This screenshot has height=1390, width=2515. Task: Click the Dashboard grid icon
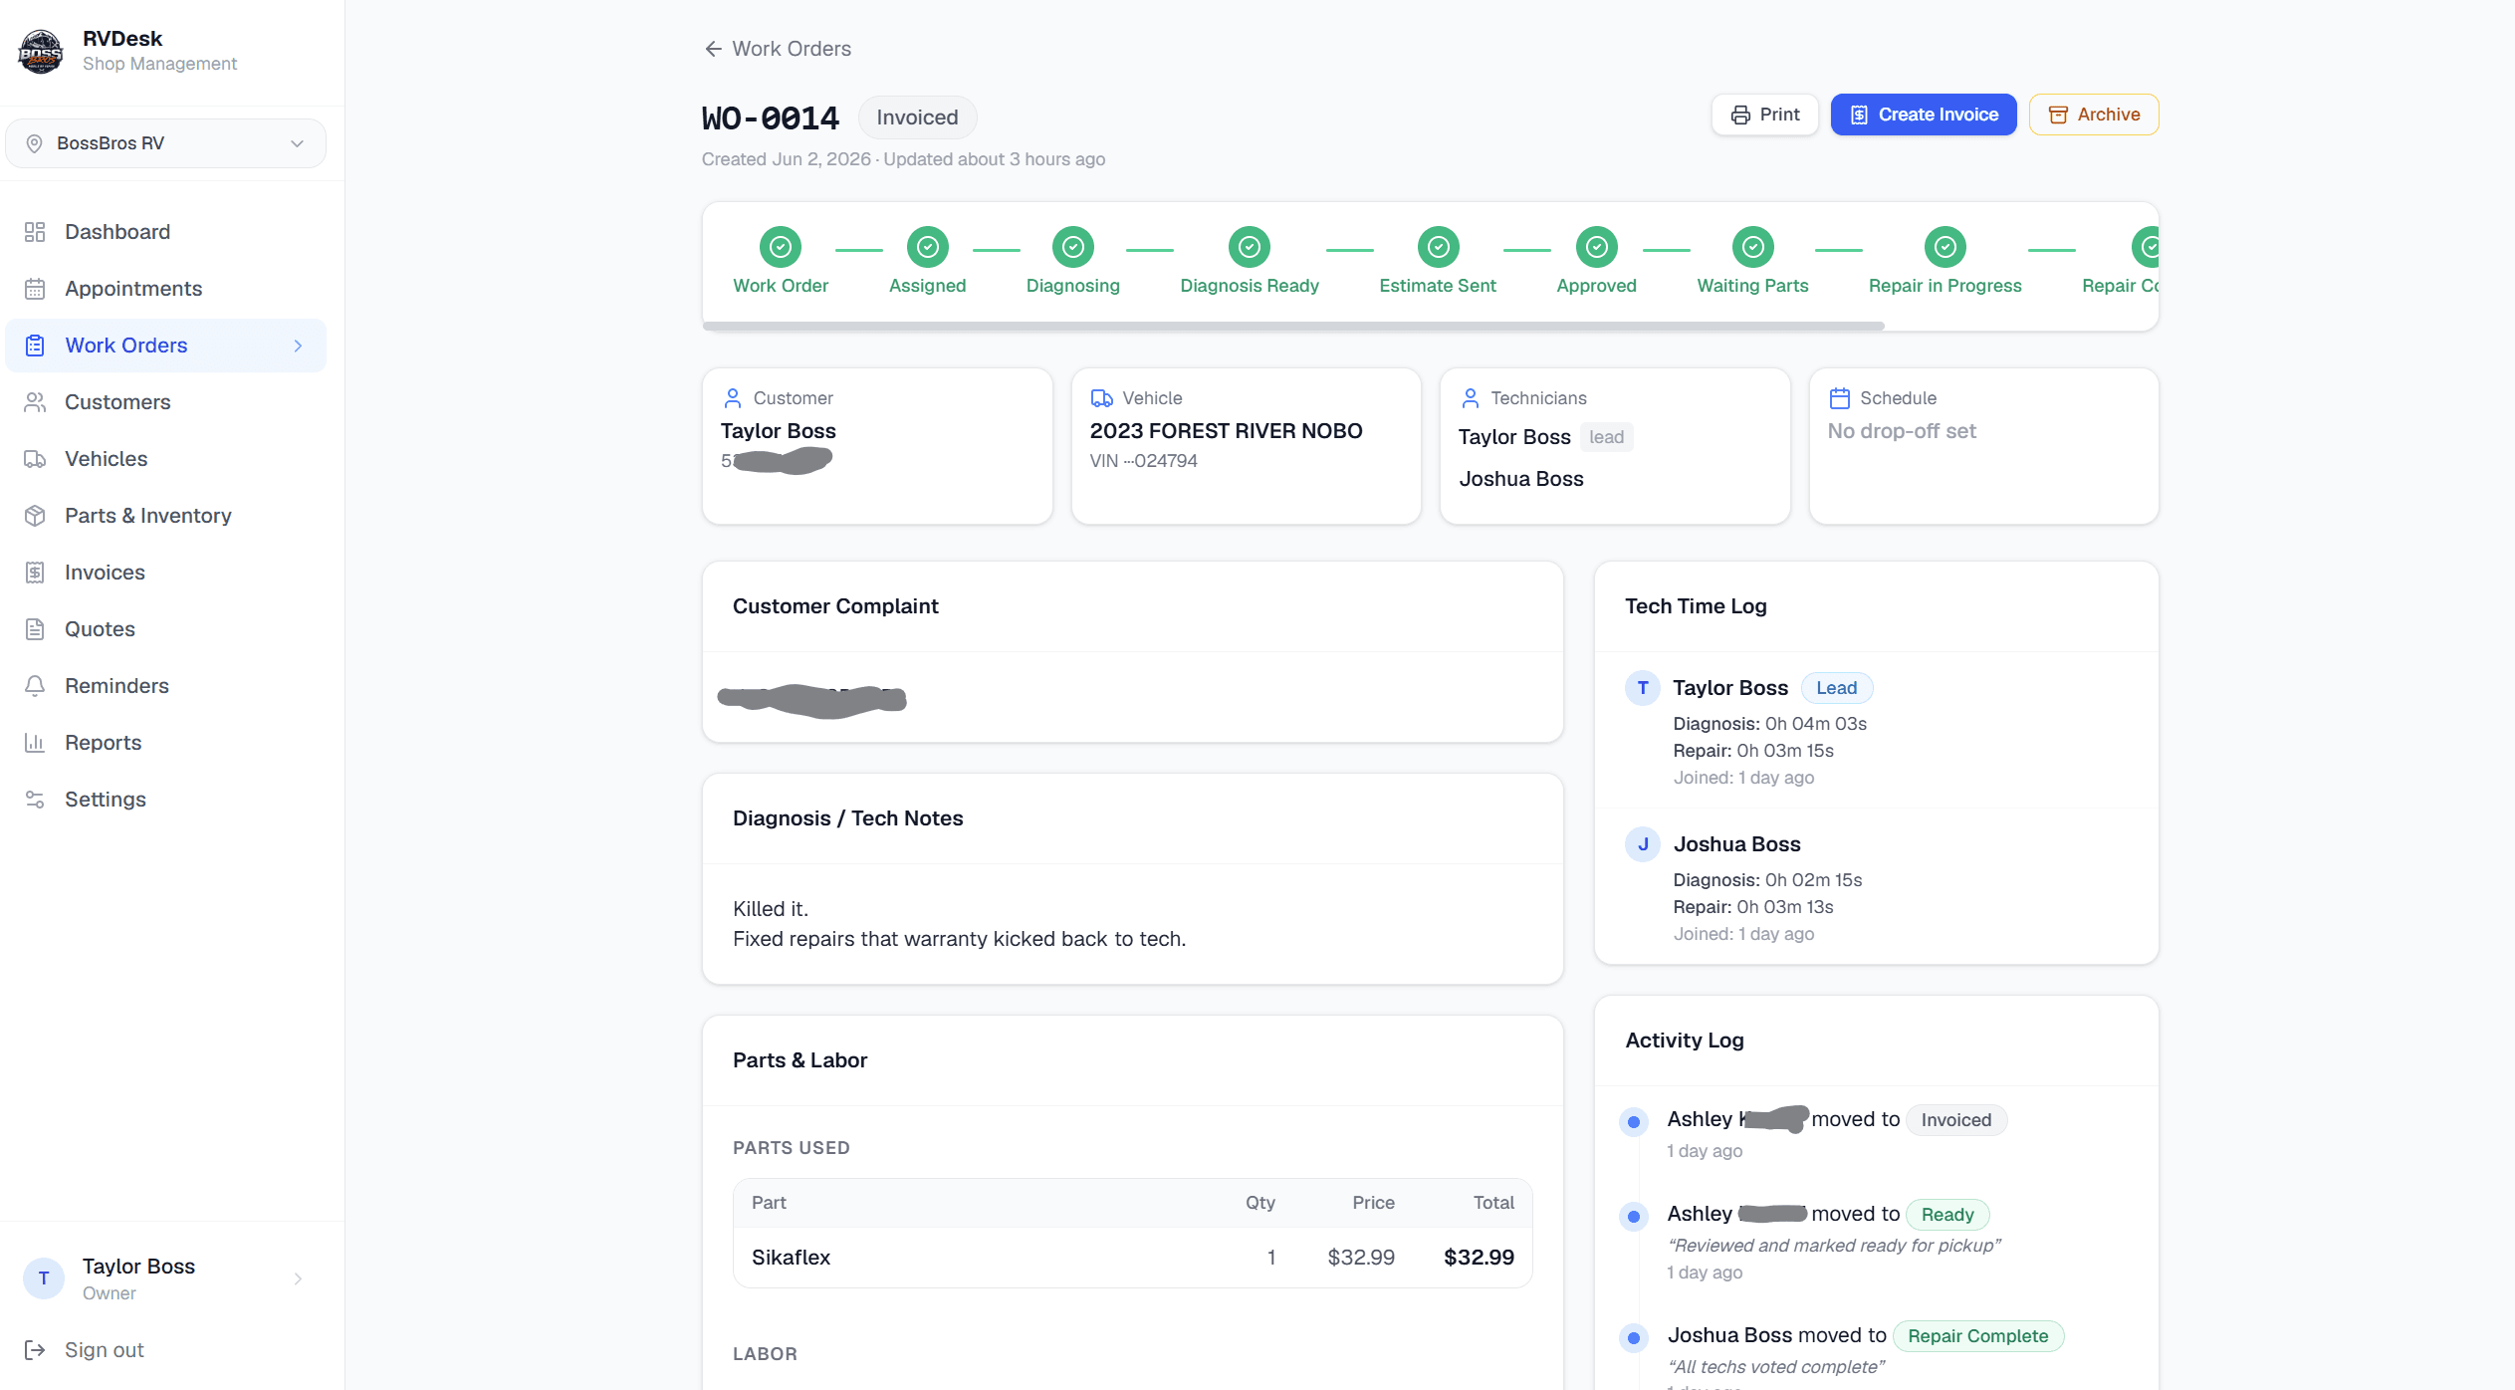pos(35,232)
